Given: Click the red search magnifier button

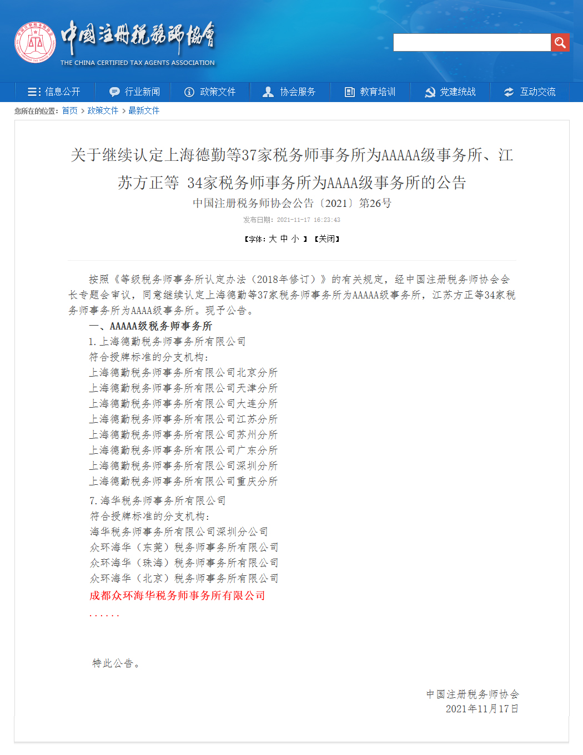Looking at the screenshot, I should point(560,43).
